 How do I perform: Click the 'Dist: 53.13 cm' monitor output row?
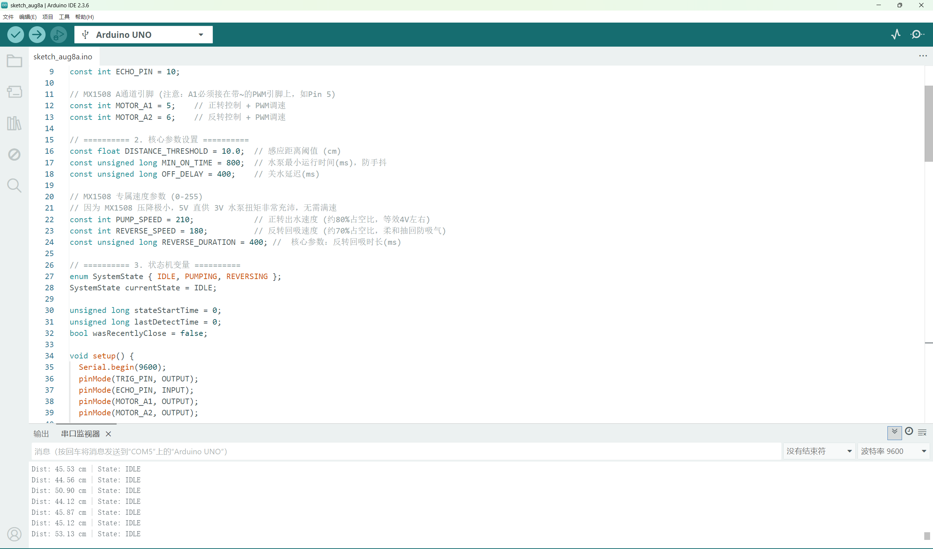(x=86, y=534)
